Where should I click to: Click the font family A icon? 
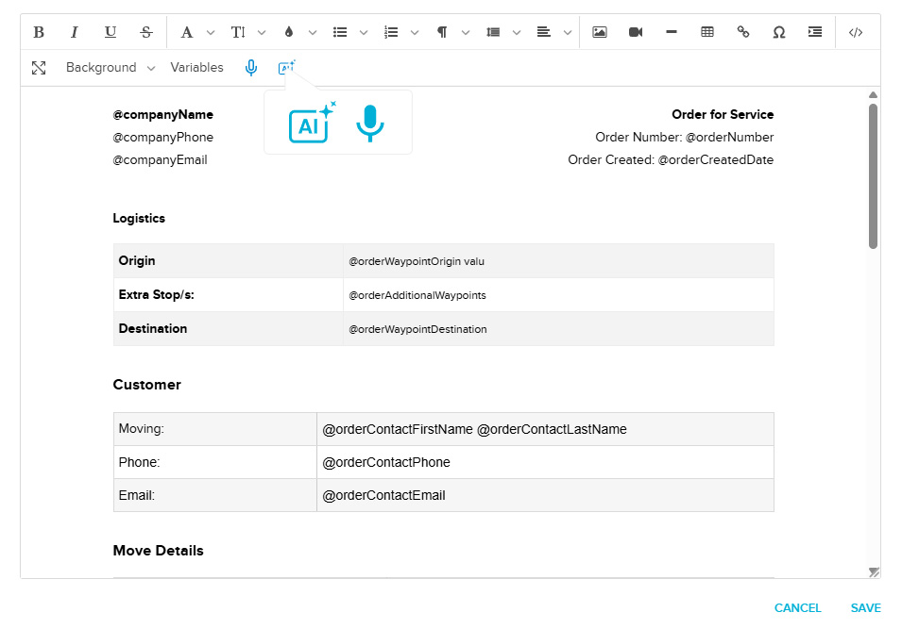pyautogui.click(x=186, y=32)
